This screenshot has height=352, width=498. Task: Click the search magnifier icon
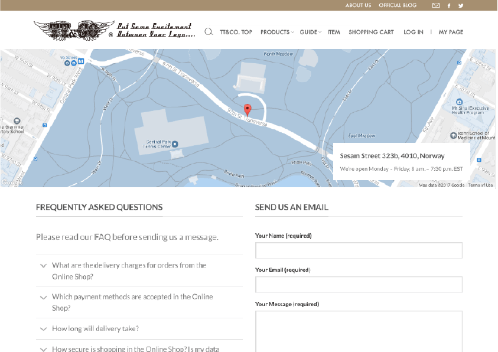coord(209,32)
